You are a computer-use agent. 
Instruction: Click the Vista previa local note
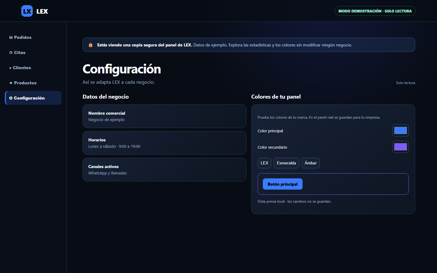click(x=294, y=201)
